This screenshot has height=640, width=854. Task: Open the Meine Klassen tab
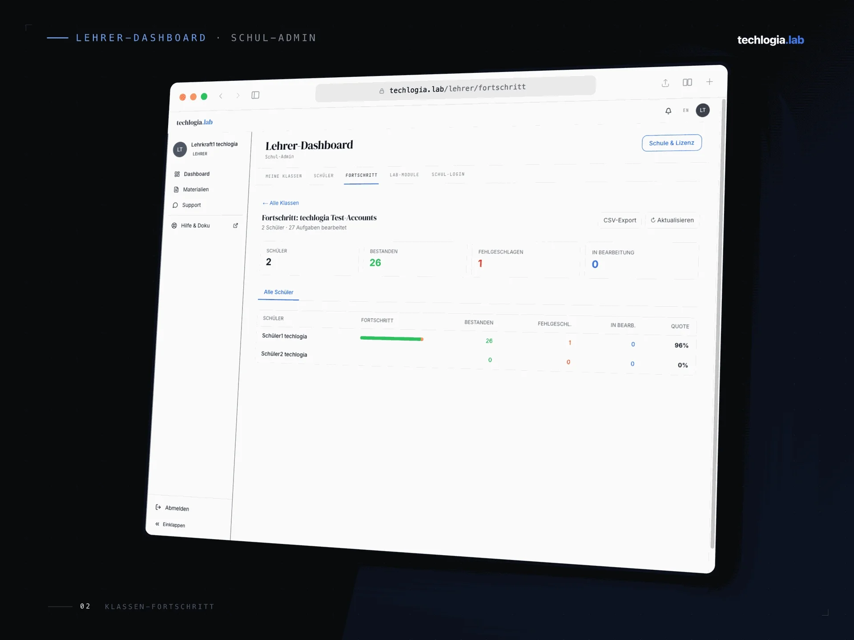pos(283,176)
